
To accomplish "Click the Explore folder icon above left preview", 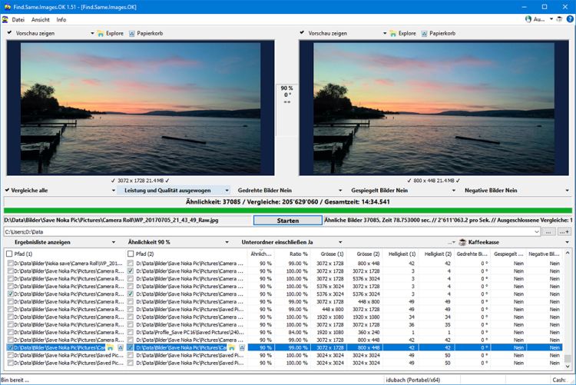I will point(101,34).
